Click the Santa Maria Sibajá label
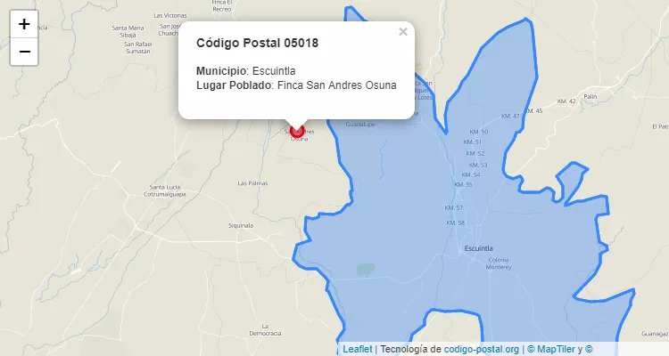669x356 pixels. (128, 31)
